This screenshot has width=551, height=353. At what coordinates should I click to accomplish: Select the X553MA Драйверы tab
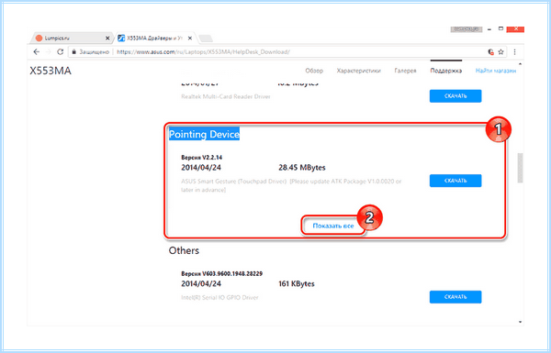(x=154, y=38)
